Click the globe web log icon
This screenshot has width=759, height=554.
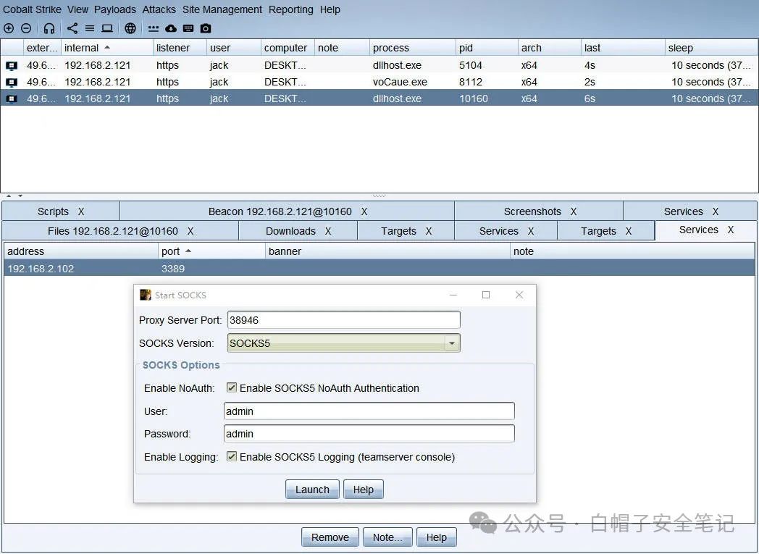pyautogui.click(x=130, y=28)
